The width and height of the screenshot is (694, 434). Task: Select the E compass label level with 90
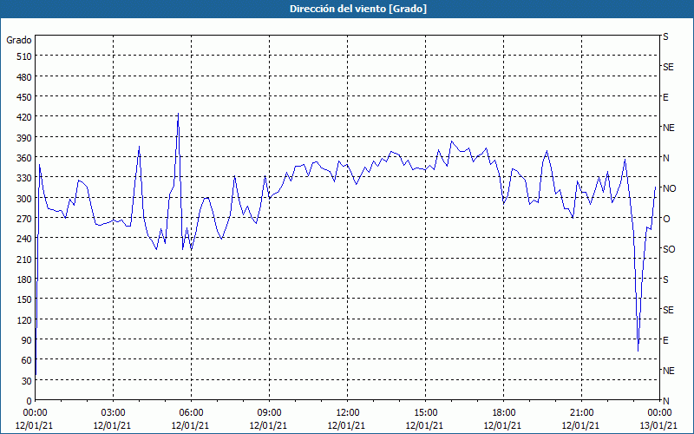(665, 340)
